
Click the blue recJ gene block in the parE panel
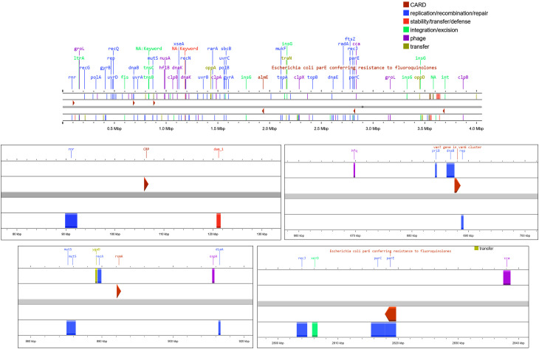[x=302, y=329]
